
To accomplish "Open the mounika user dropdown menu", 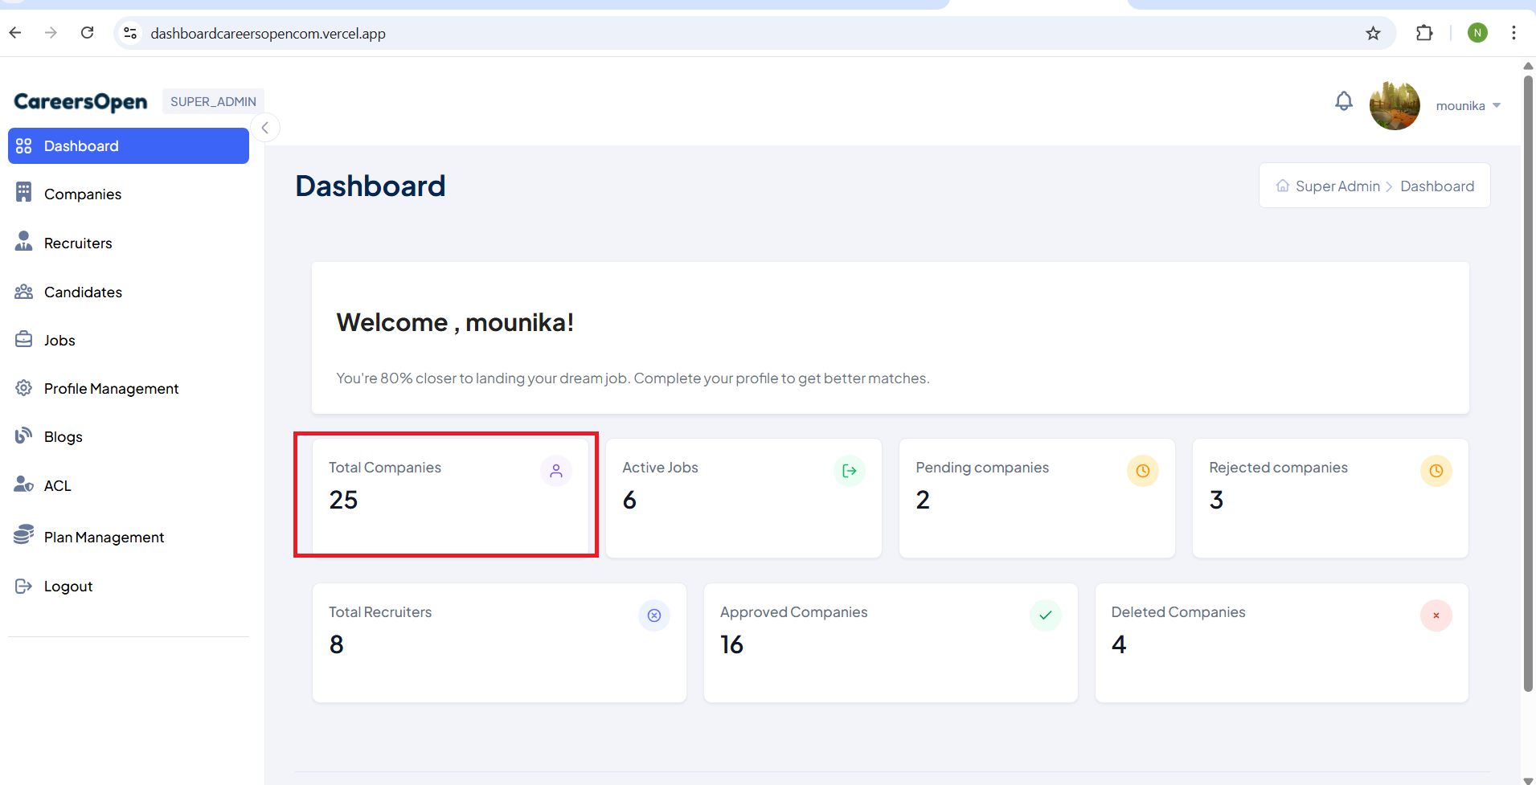I will 1468,106.
